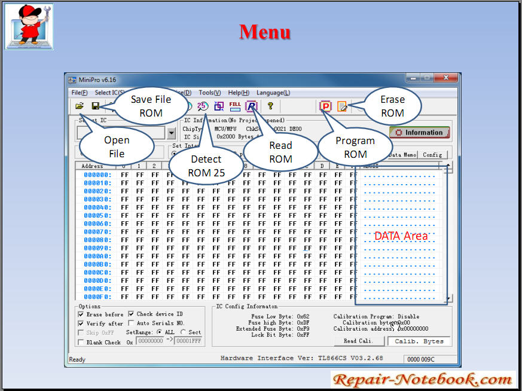Toggle the Skip 0xFF checkbox
522x391 pixels.
coord(81,333)
